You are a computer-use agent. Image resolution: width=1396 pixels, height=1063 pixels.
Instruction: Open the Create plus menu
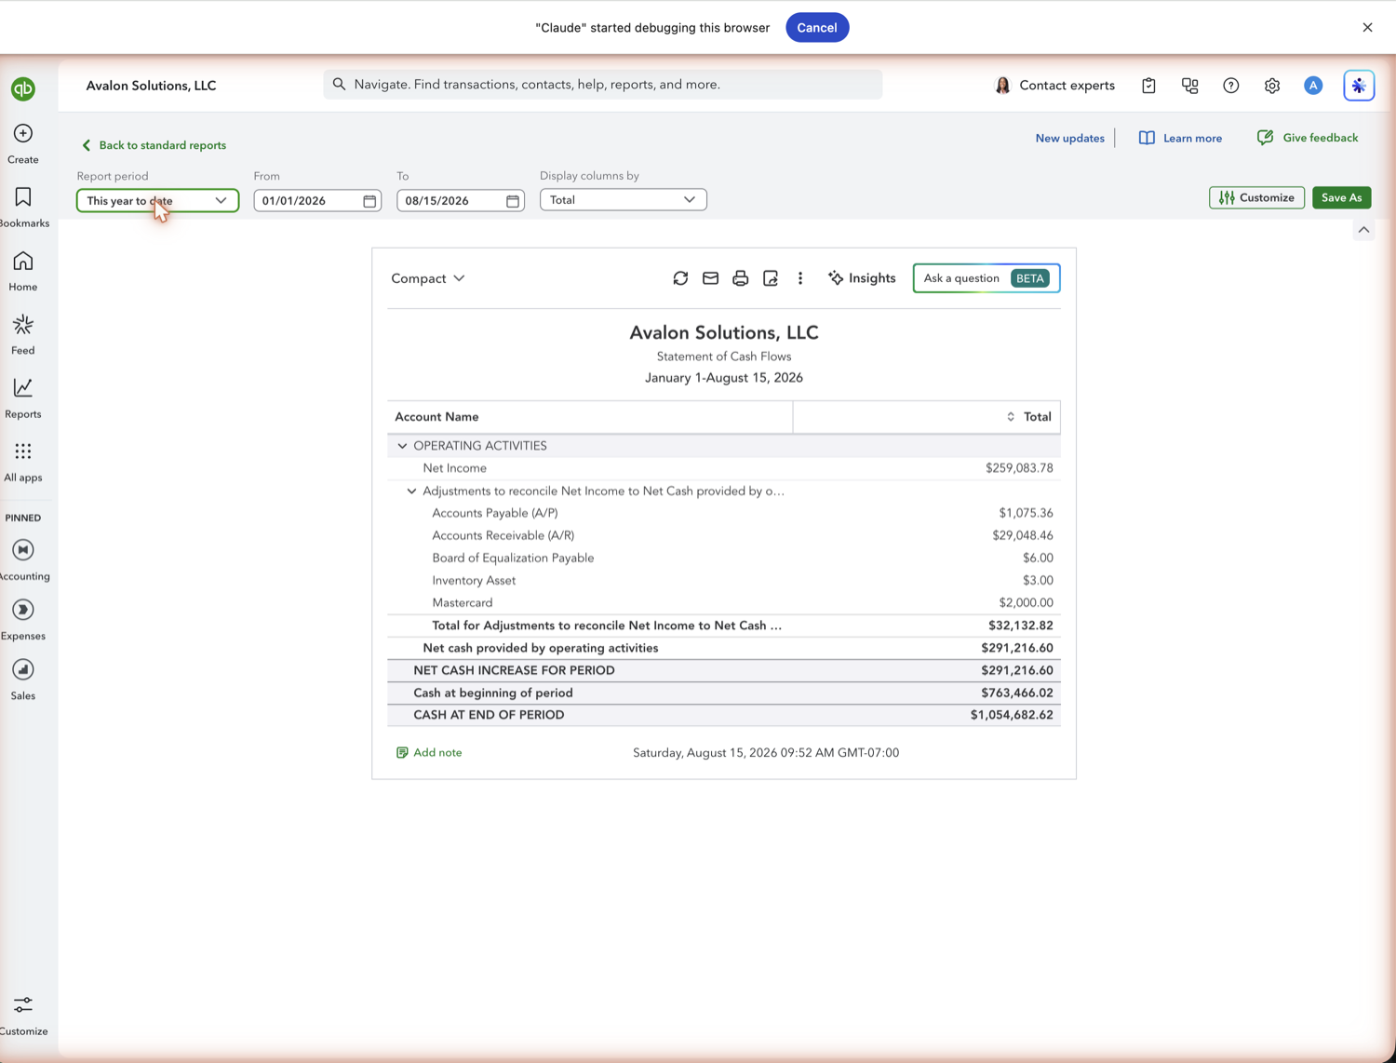23,143
